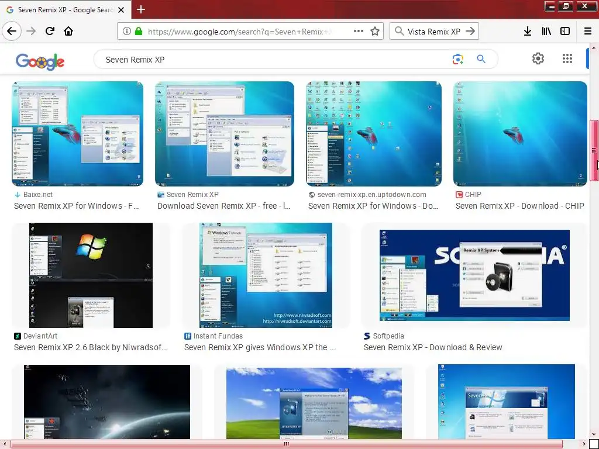Screen dimensions: 599x449
Task: Open 'Seven Remix XP - Download - CHIP' link
Action: click(519, 206)
